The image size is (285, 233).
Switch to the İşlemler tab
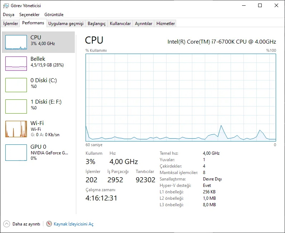tap(10, 24)
